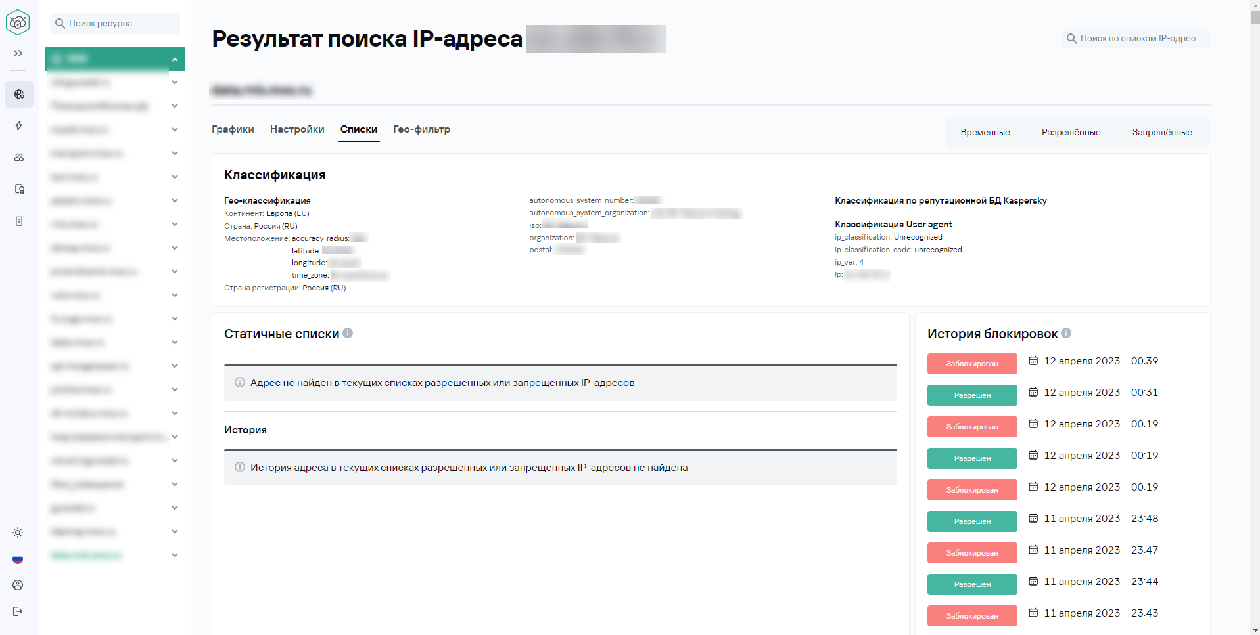Open the info tooltip next to Статичные списки
This screenshot has width=1260, height=635.
click(x=348, y=334)
